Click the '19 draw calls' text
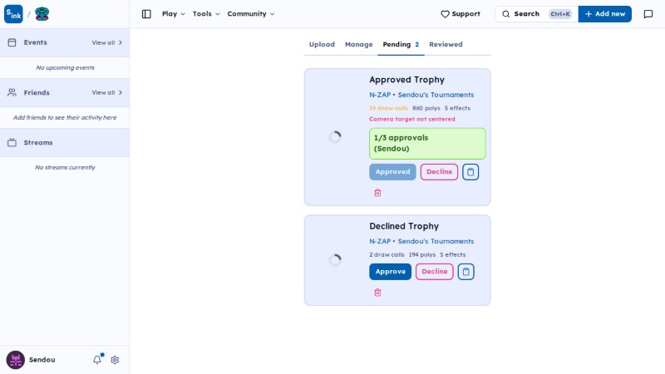Image resolution: width=665 pixels, height=374 pixels. pos(388,108)
